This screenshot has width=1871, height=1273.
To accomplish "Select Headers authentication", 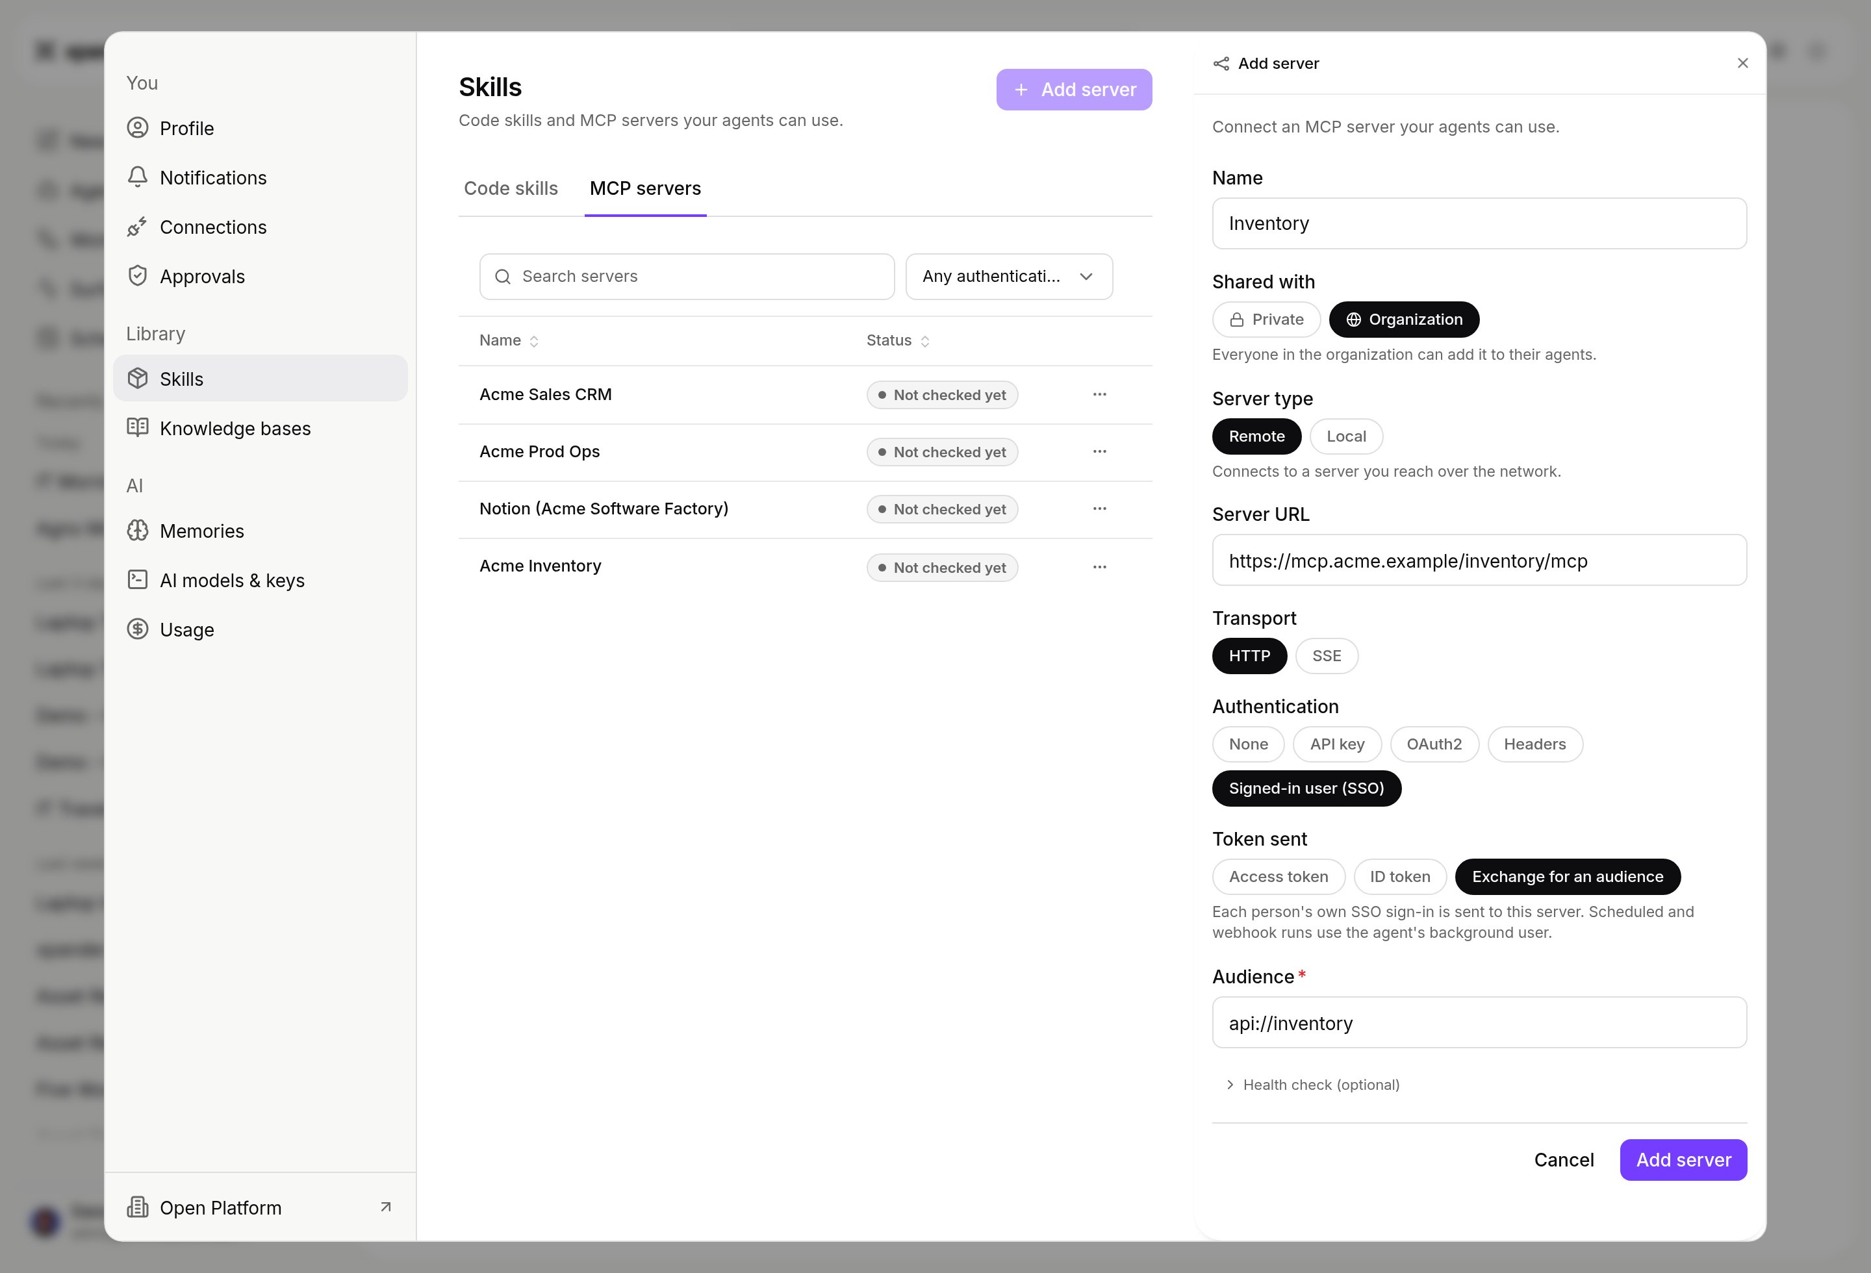I will coord(1534,744).
